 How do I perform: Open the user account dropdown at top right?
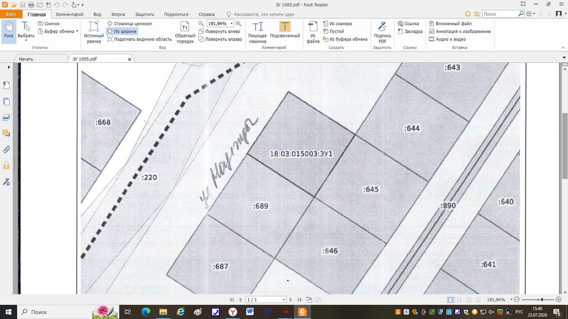561,14
